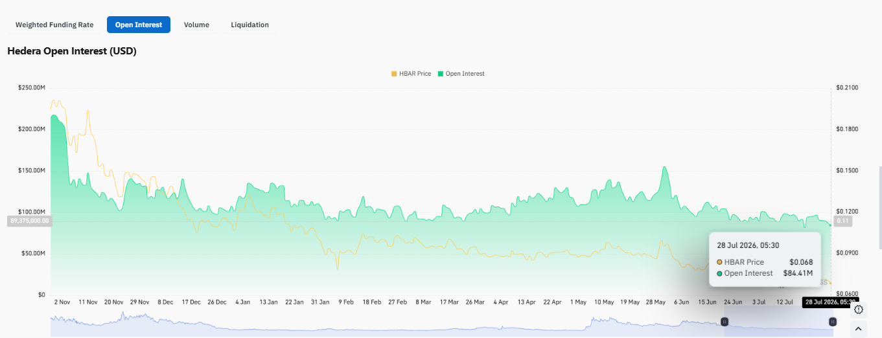
Task: Click the $84.41M tooltip value
Action: click(x=798, y=273)
